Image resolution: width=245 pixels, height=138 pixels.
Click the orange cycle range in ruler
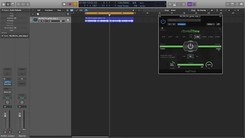pos(109,13)
